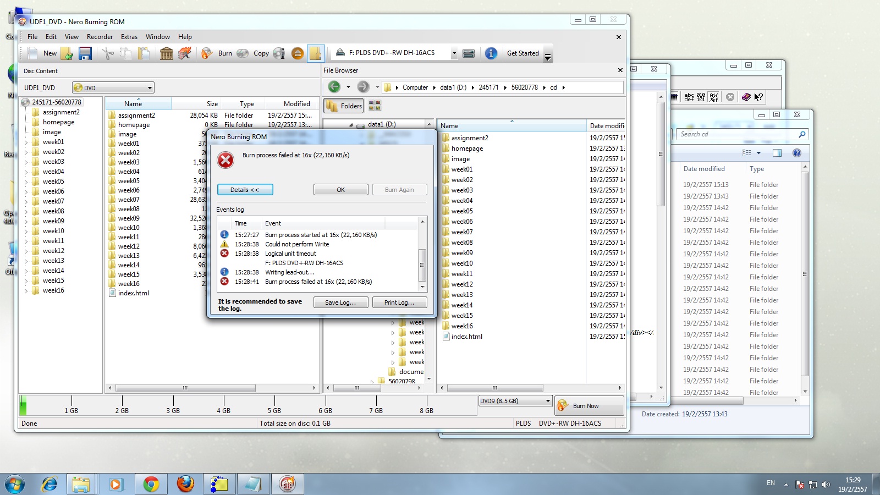Toggle the Folders pane button
880x495 pixels.
click(344, 106)
